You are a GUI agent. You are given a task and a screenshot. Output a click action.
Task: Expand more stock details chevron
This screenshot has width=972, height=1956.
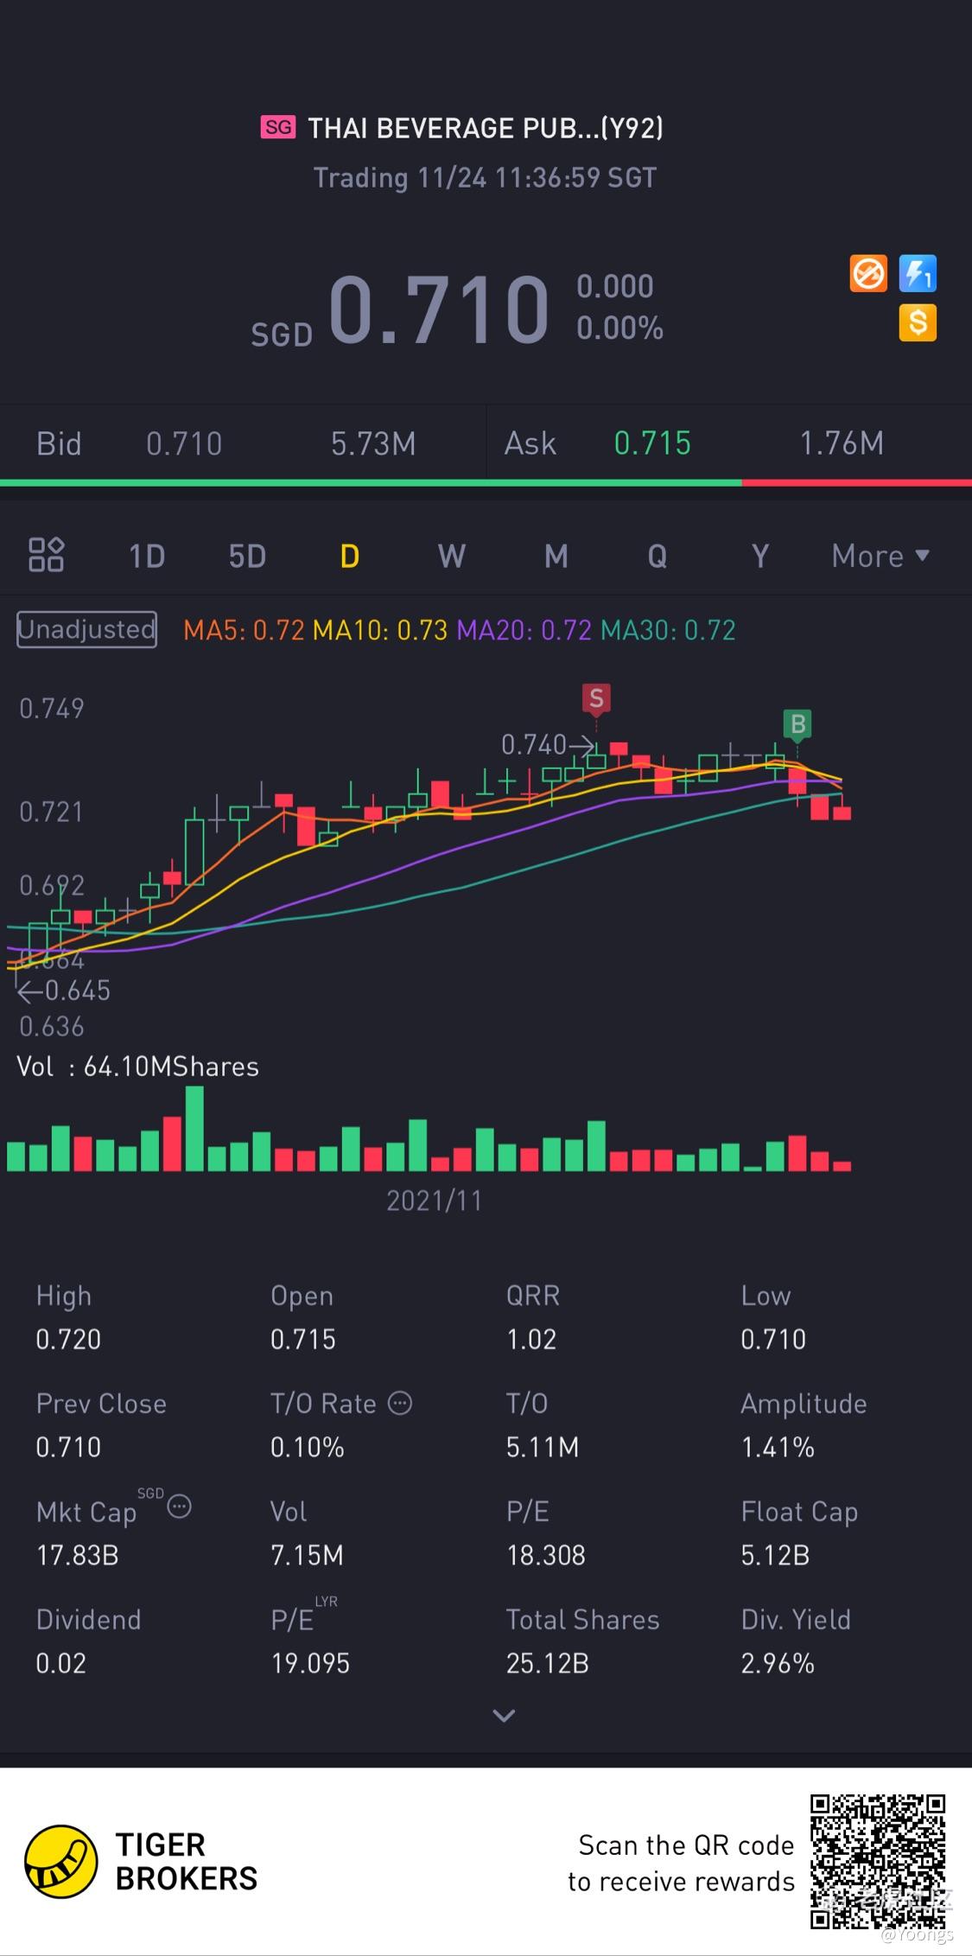[504, 1716]
